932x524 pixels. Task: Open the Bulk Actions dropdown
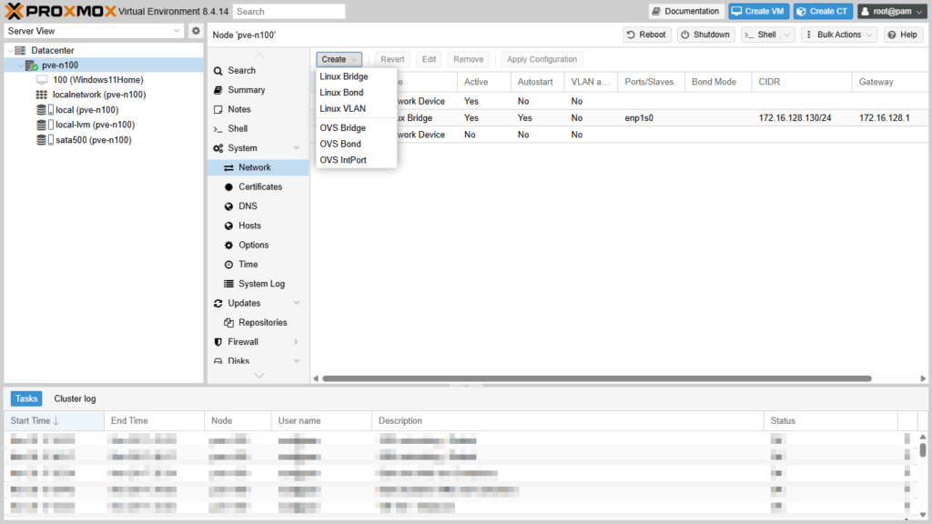tap(839, 35)
